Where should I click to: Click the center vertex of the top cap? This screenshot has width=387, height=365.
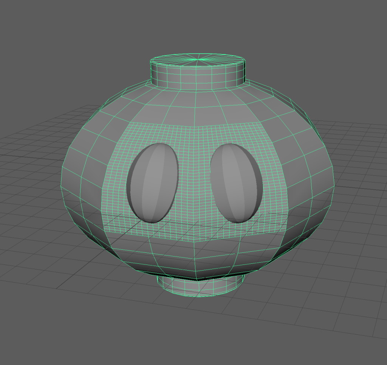(x=198, y=59)
